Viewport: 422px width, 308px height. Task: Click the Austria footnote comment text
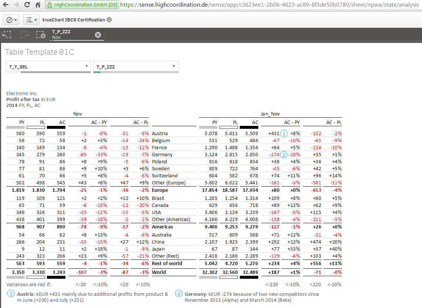(x=92, y=297)
